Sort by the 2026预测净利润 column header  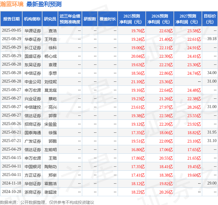(160, 19)
